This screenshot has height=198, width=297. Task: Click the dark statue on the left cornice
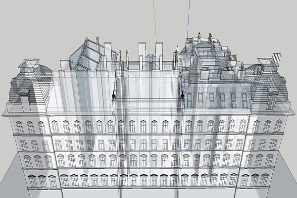click(x=114, y=96)
